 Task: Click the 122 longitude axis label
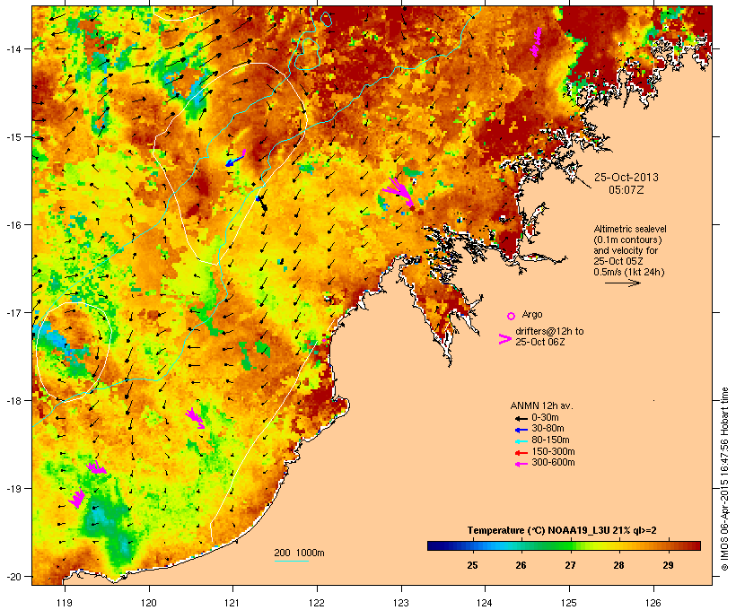click(317, 603)
